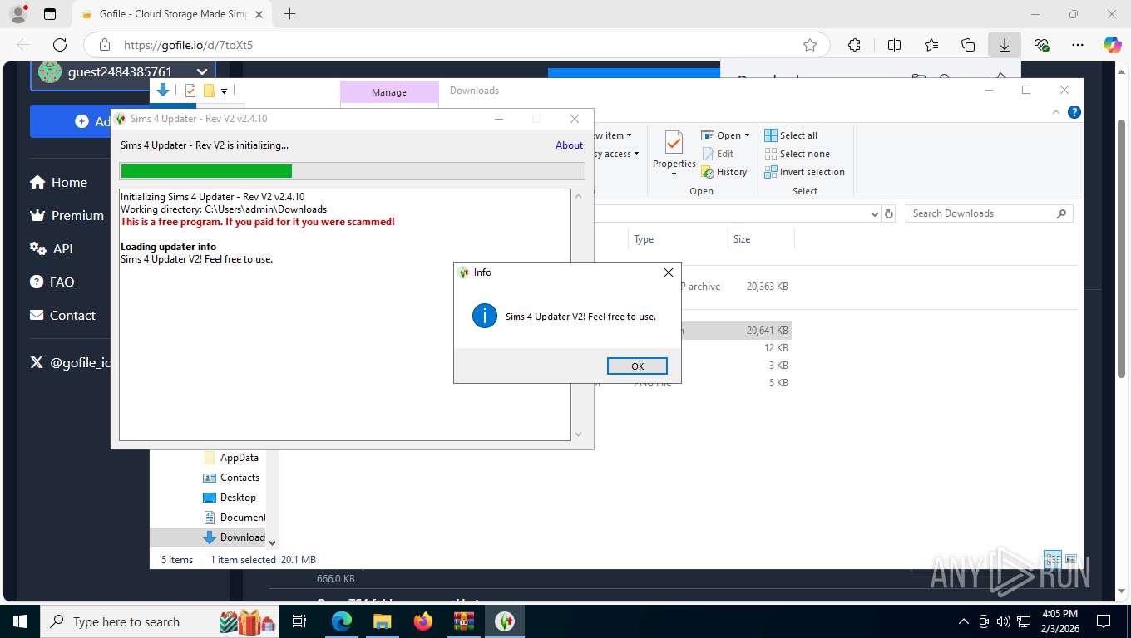Click the Edge address bar URL
The height and width of the screenshot is (638, 1131).
188,45
